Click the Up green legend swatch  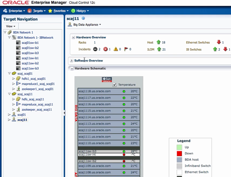pyautogui.click(x=179, y=147)
